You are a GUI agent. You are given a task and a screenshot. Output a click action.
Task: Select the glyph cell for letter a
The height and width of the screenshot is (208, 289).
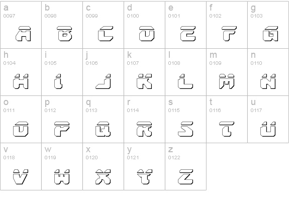coord(21,25)
